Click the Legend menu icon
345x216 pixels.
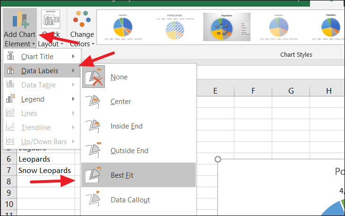(x=10, y=98)
